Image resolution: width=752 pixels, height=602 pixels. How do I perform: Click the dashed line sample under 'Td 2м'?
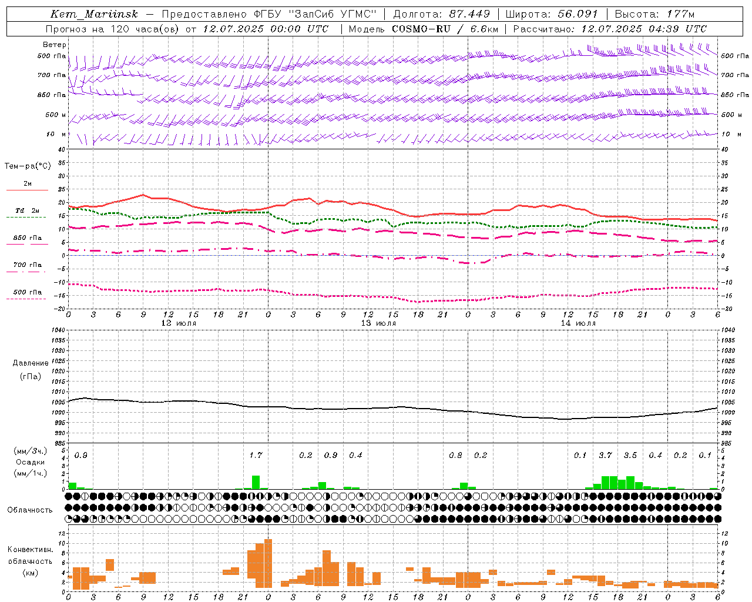[26, 217]
